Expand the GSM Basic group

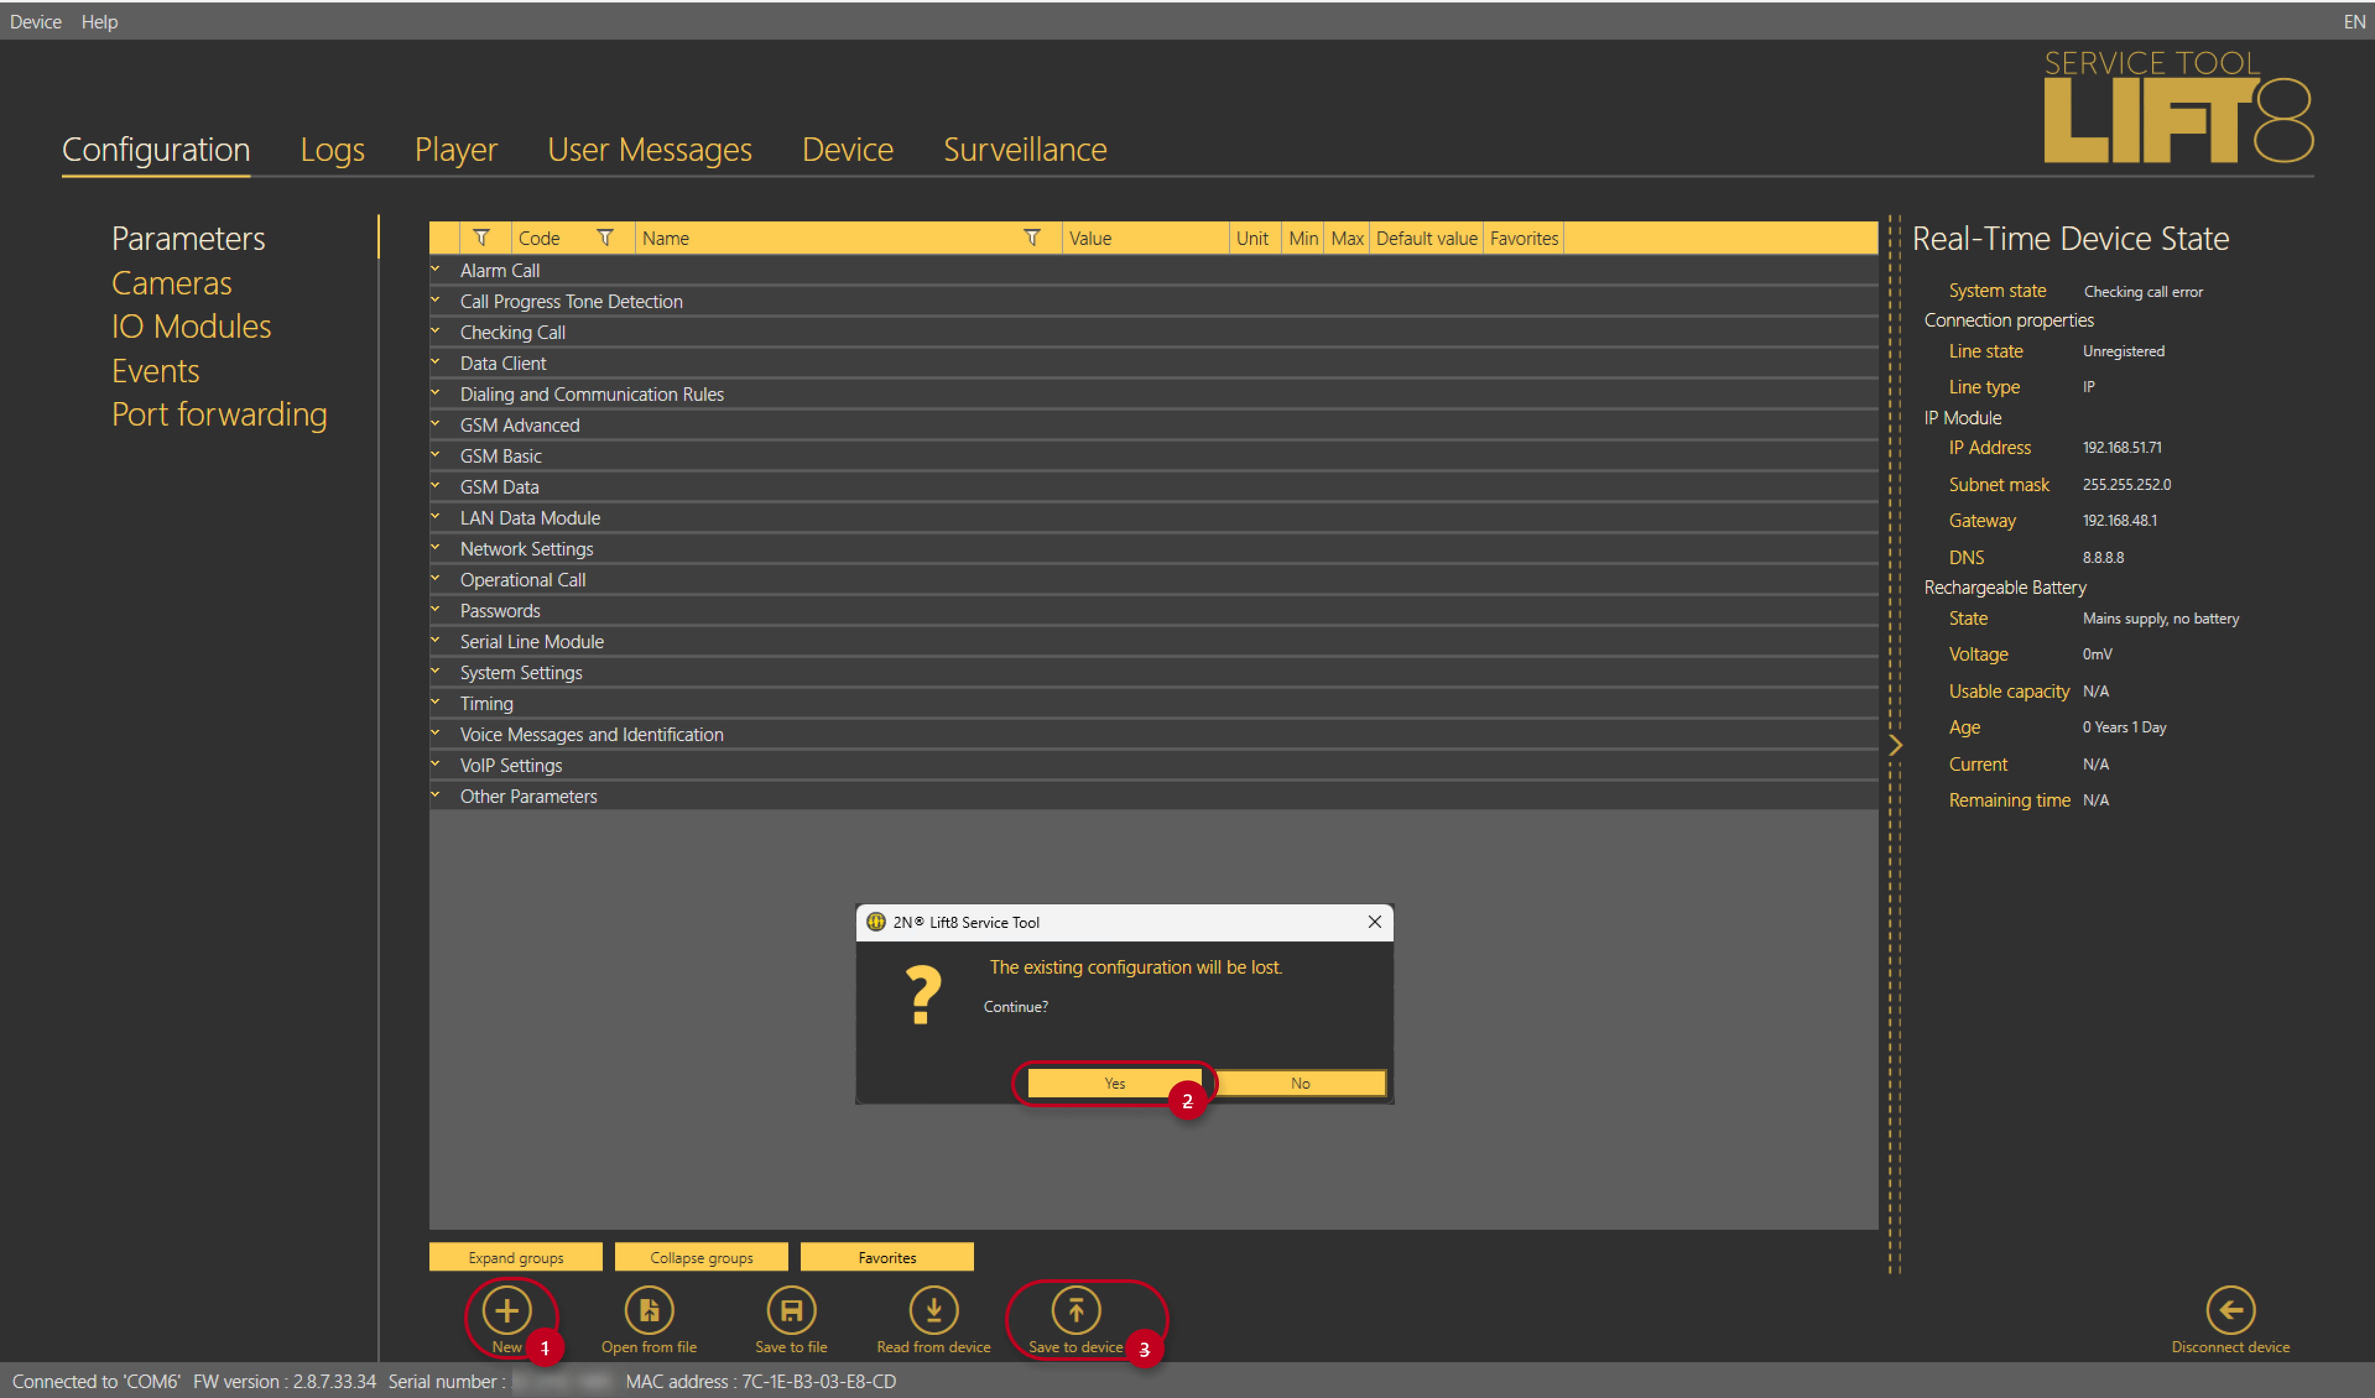436,455
